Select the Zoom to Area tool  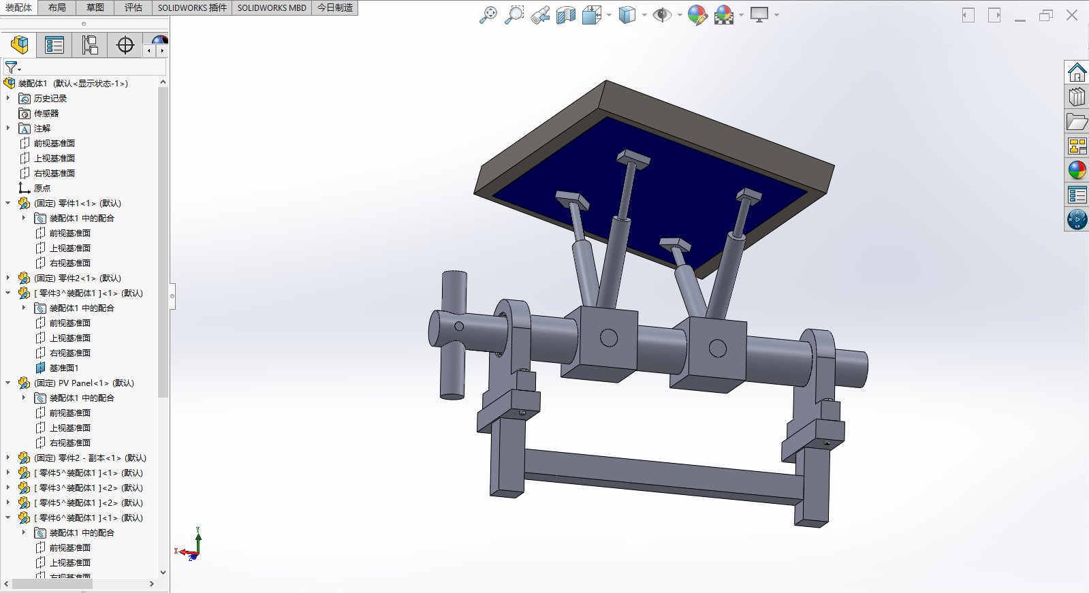click(514, 15)
